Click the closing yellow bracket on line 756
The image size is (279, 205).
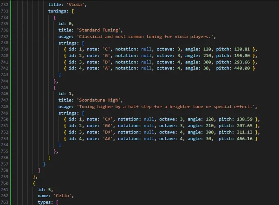tap(50, 158)
